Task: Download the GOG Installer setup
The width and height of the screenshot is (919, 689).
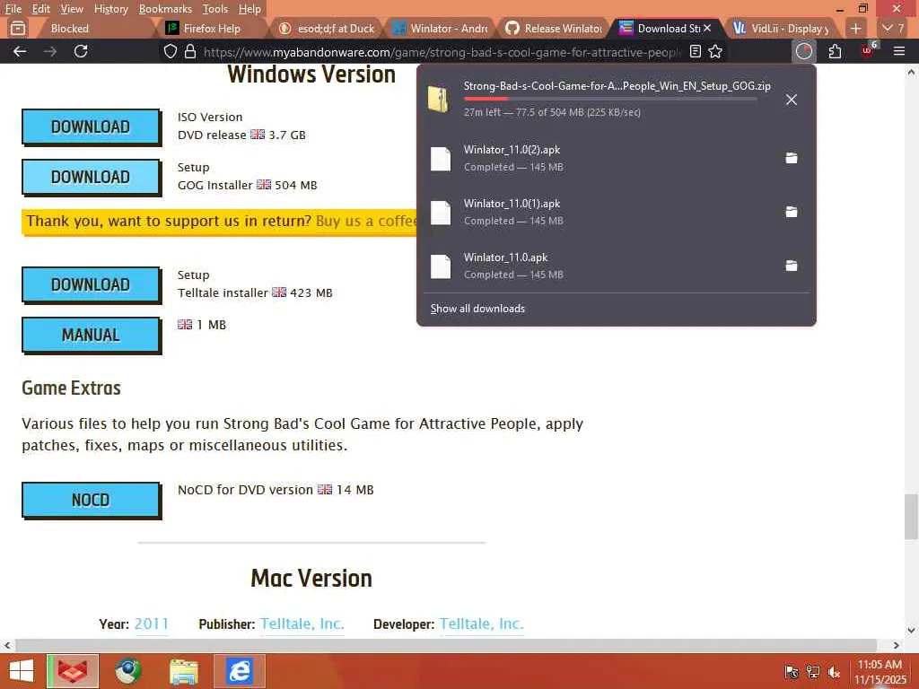Action: [91, 177]
